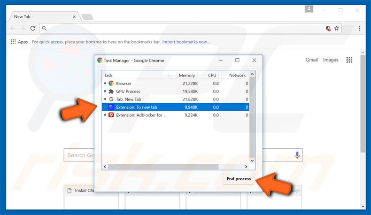This screenshot has width=371, height=215.
Task: Open the Google apps grid icon
Action: click(349, 60)
